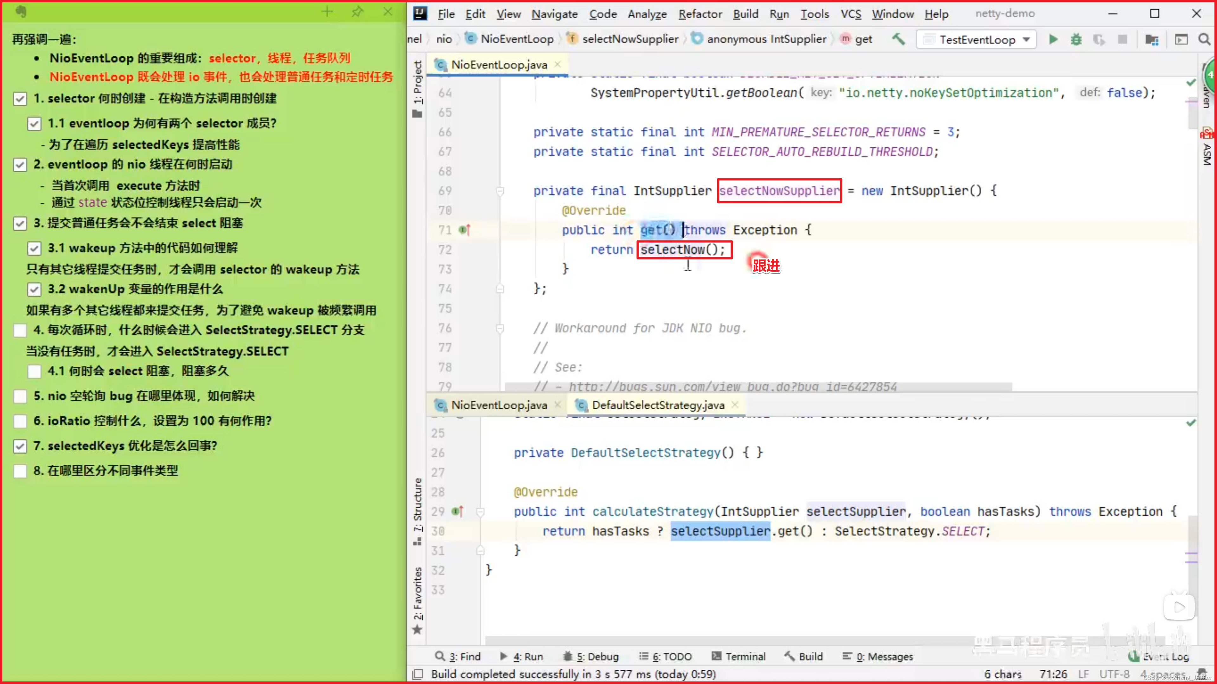The height and width of the screenshot is (684, 1217).
Task: Close the DefaultSelectStrategy.java tab
Action: 735,404
